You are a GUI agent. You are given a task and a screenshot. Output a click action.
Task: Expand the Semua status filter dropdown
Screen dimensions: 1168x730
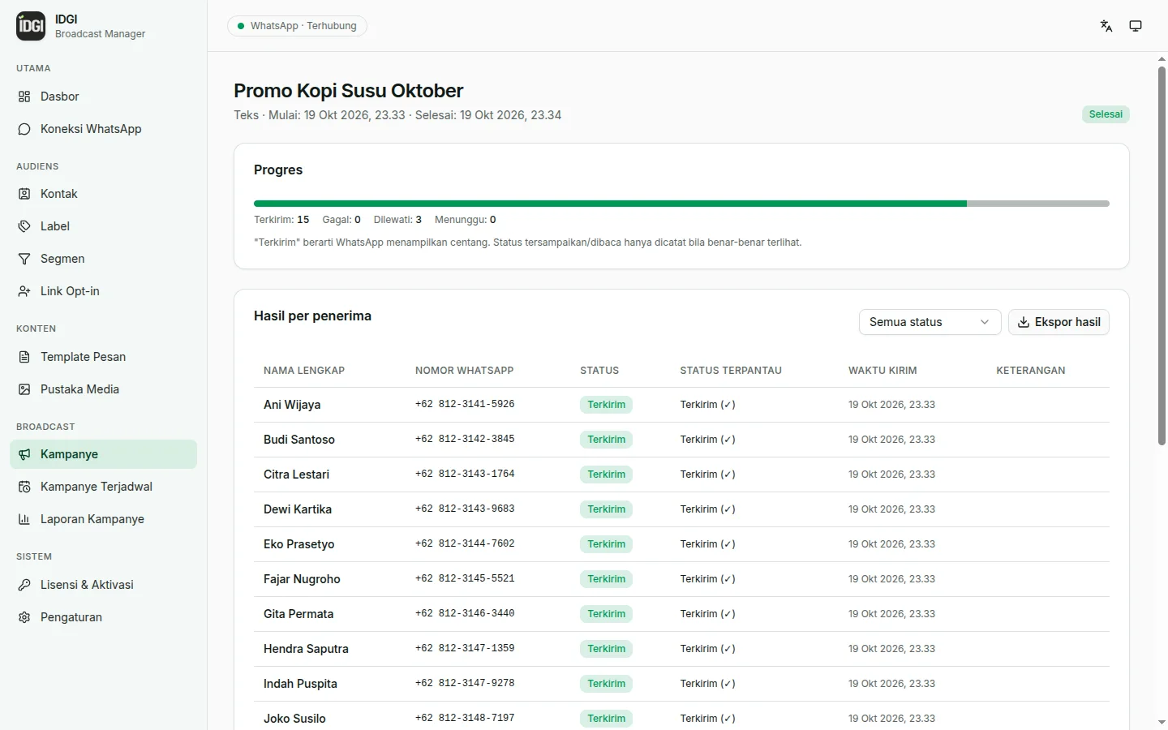(930, 322)
